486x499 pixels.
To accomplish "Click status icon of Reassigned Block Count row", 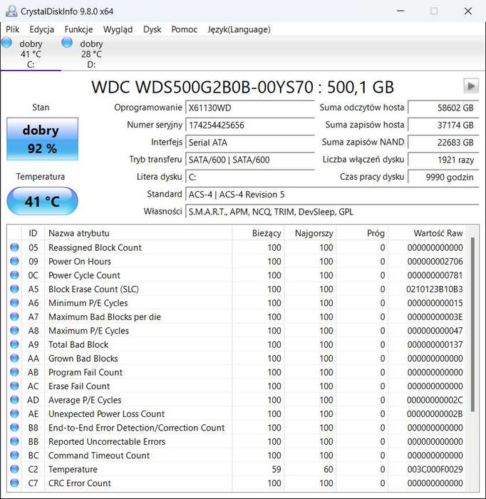I will [14, 247].
